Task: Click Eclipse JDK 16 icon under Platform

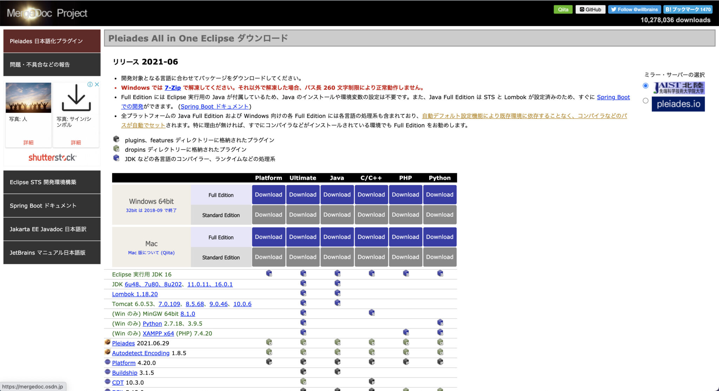Action: click(269, 273)
